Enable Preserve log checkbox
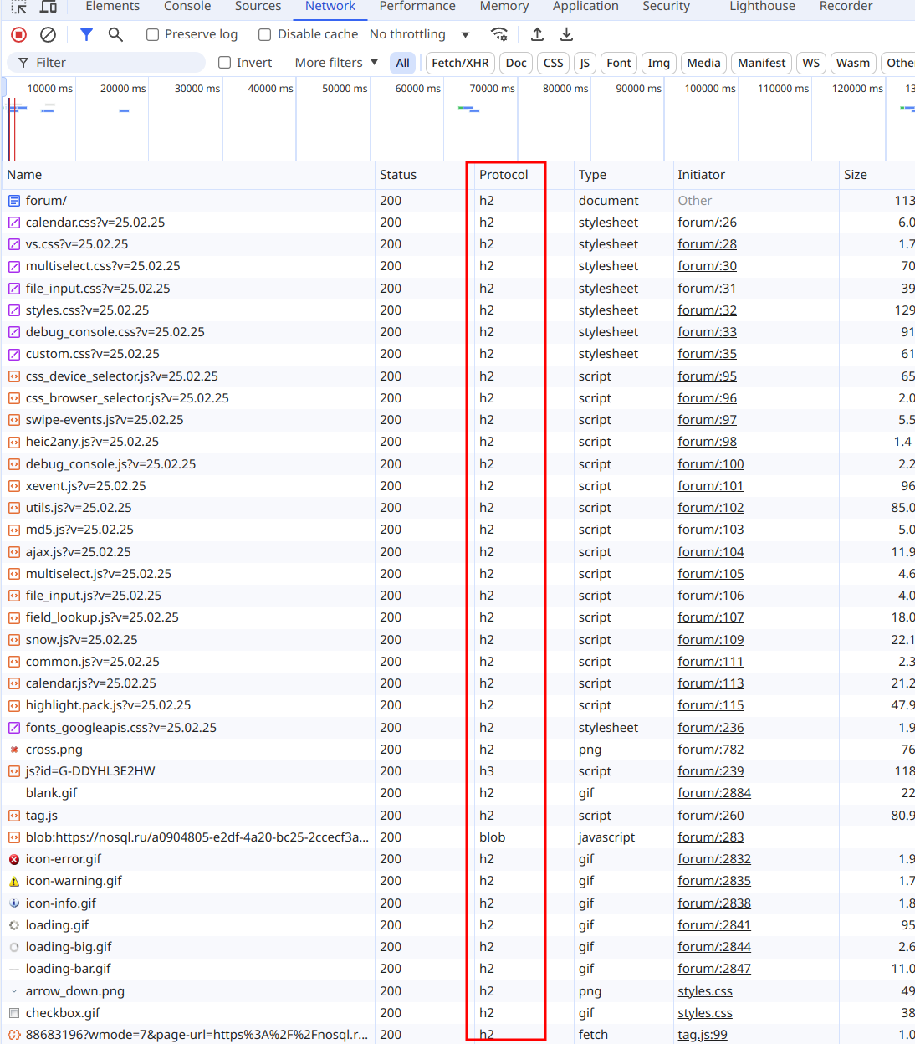The height and width of the screenshot is (1044, 915). (153, 34)
